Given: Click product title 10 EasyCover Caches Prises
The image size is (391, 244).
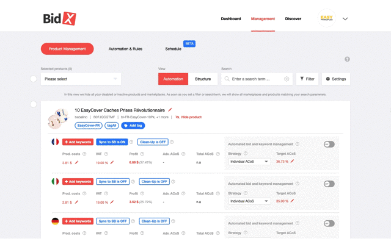Looking at the screenshot, I should pos(120,110).
